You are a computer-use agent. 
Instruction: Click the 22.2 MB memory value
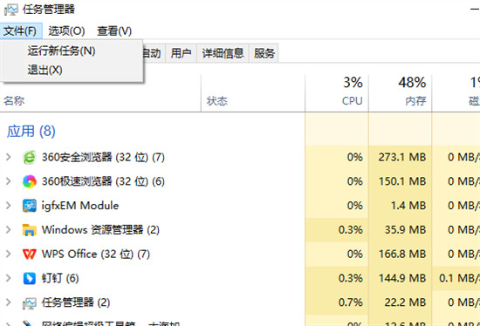405,302
